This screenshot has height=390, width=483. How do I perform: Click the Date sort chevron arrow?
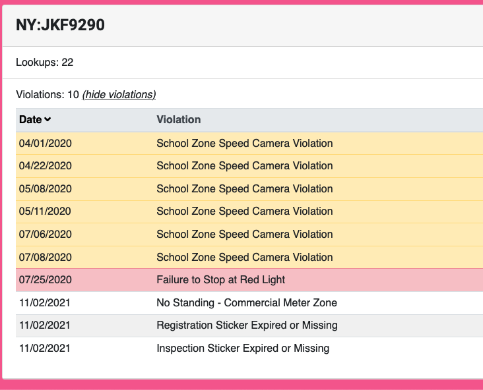pyautogui.click(x=48, y=119)
